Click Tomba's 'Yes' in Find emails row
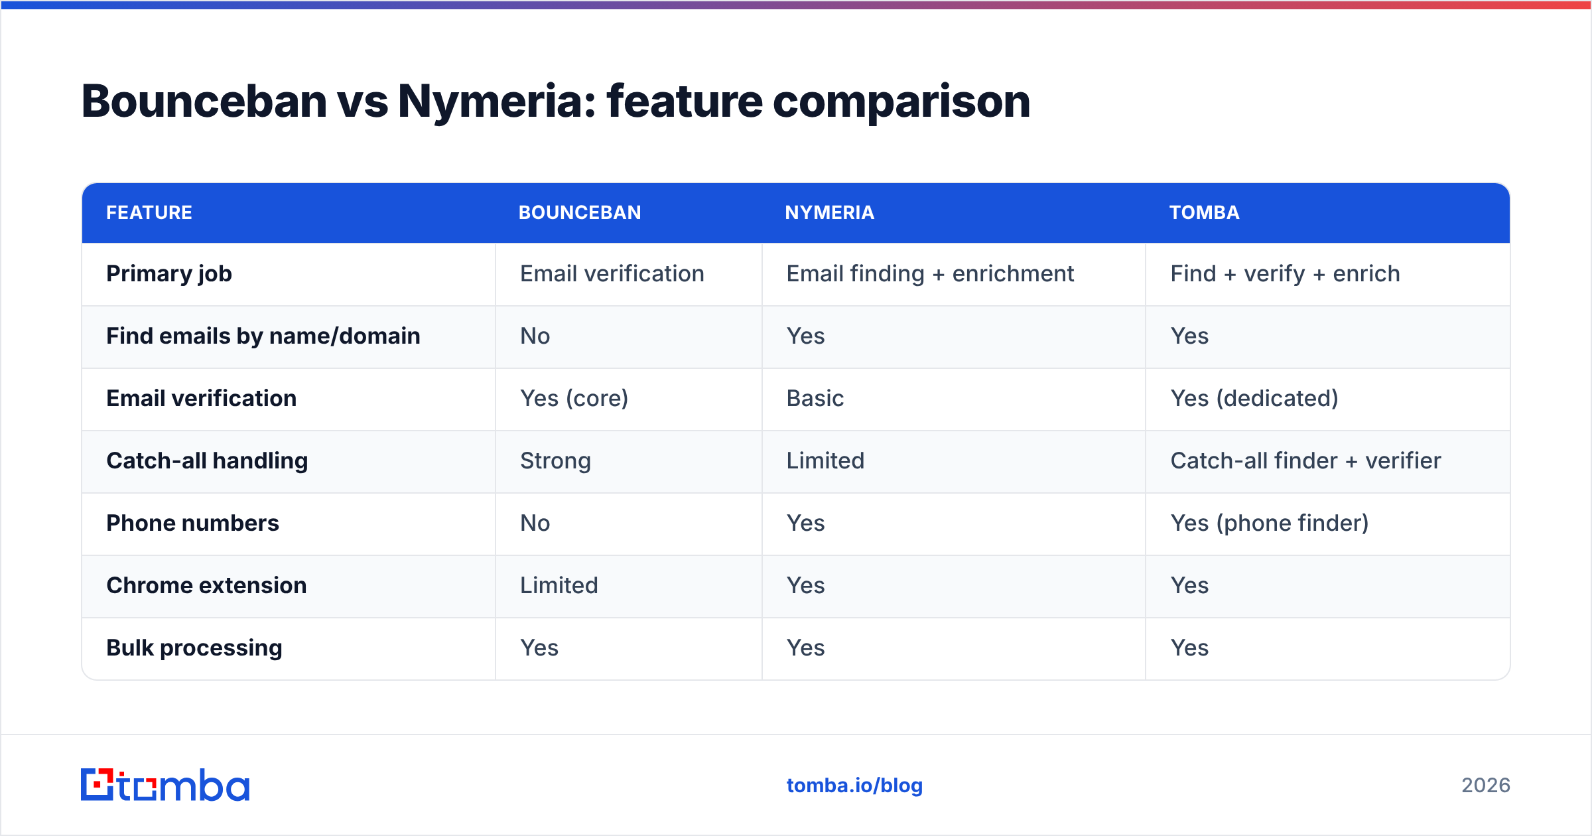The width and height of the screenshot is (1592, 836). 1189,336
